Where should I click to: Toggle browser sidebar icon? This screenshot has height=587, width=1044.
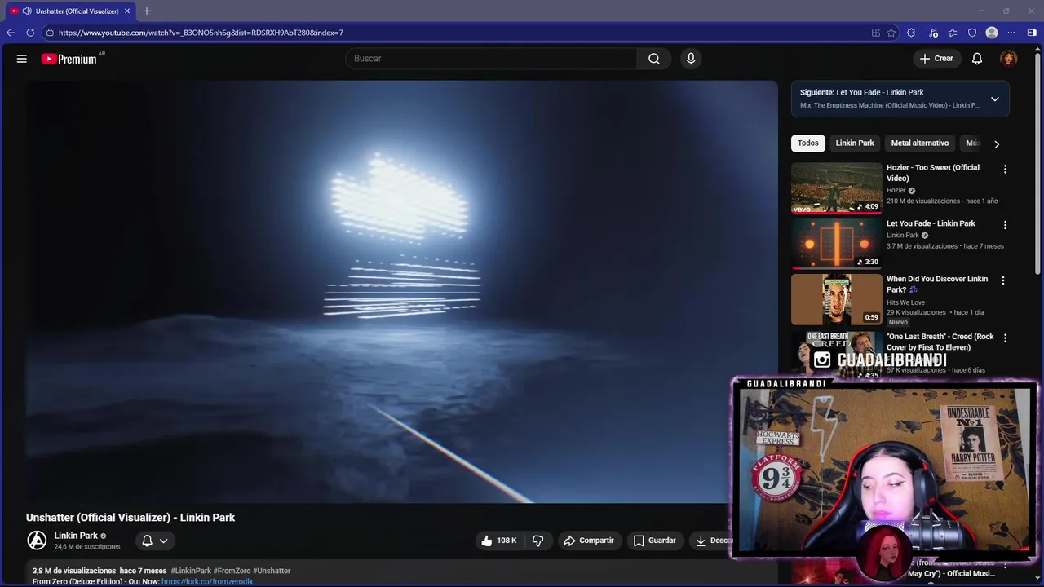click(x=1032, y=33)
